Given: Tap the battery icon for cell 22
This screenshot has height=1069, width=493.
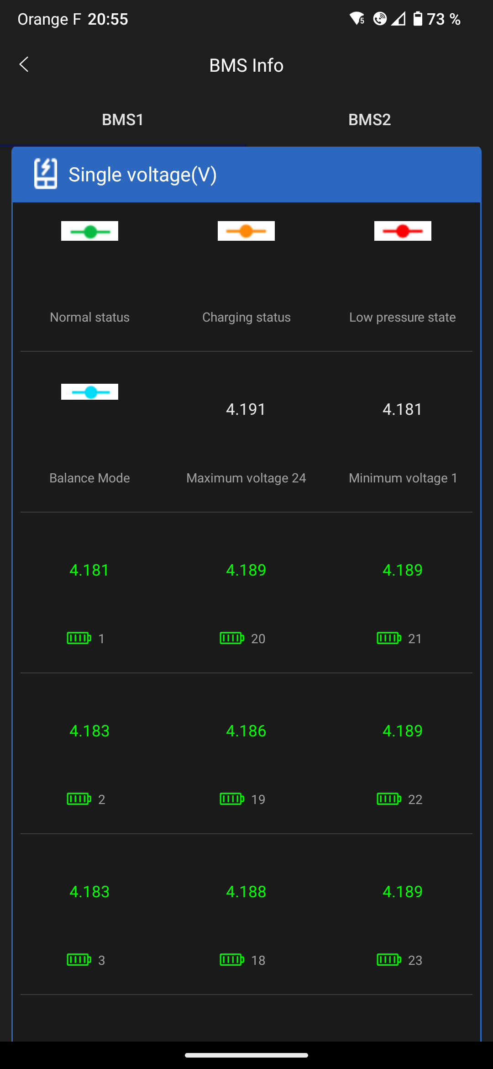Looking at the screenshot, I should [x=389, y=799].
